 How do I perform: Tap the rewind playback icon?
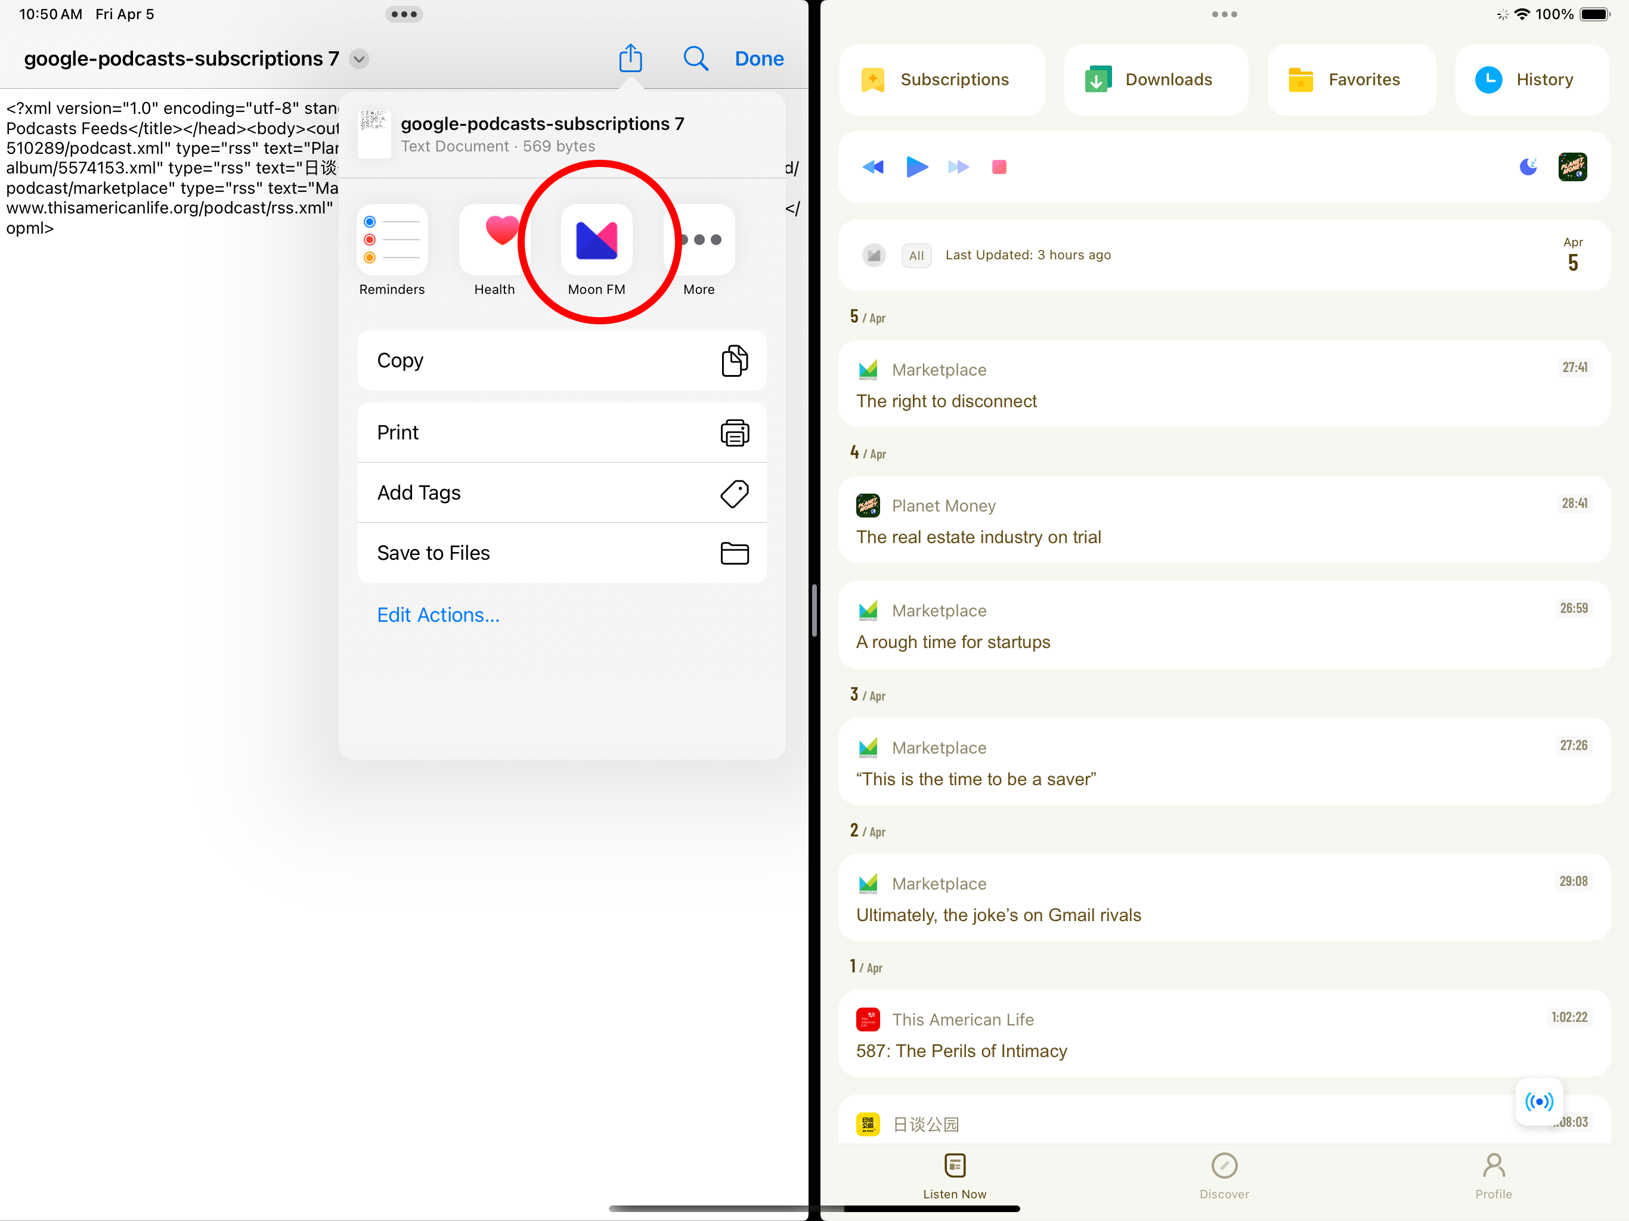coord(873,167)
